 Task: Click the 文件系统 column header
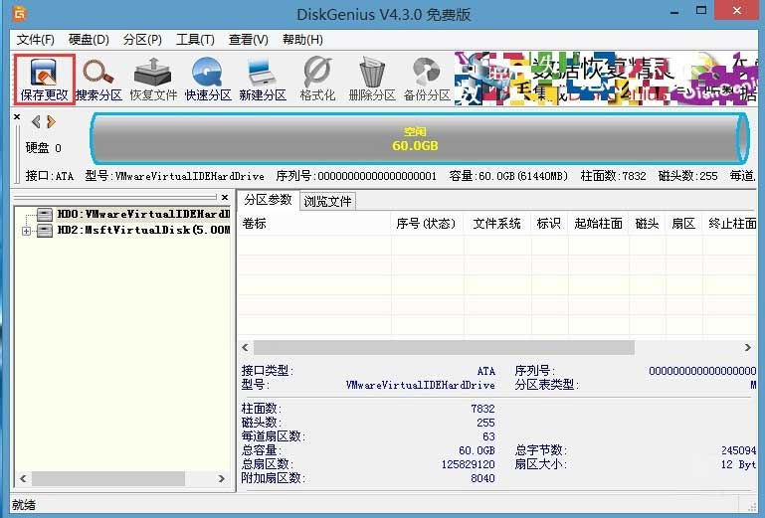(496, 224)
